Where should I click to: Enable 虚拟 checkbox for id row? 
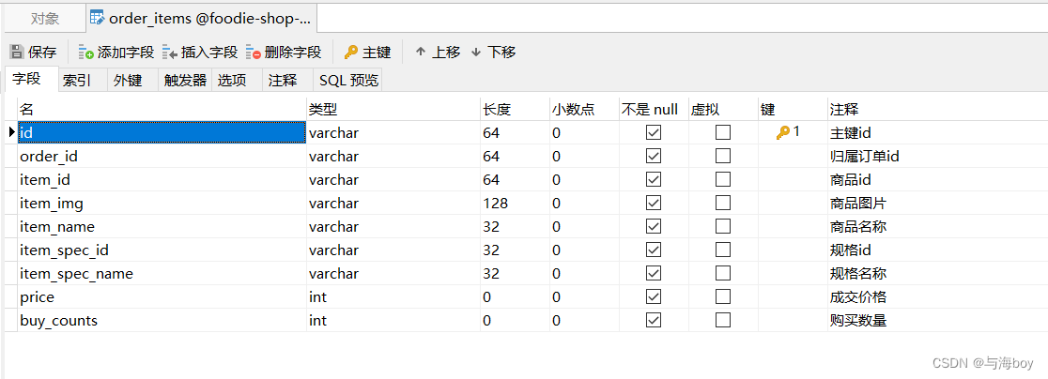click(722, 133)
